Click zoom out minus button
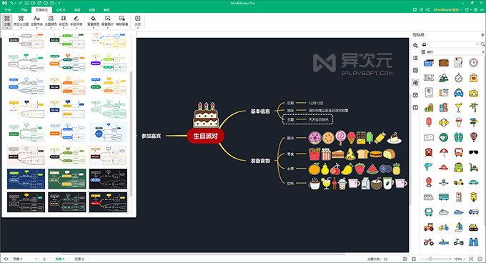 point(422,259)
